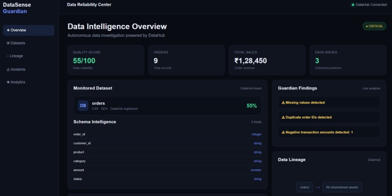Select the amount schema field

pos(167,170)
